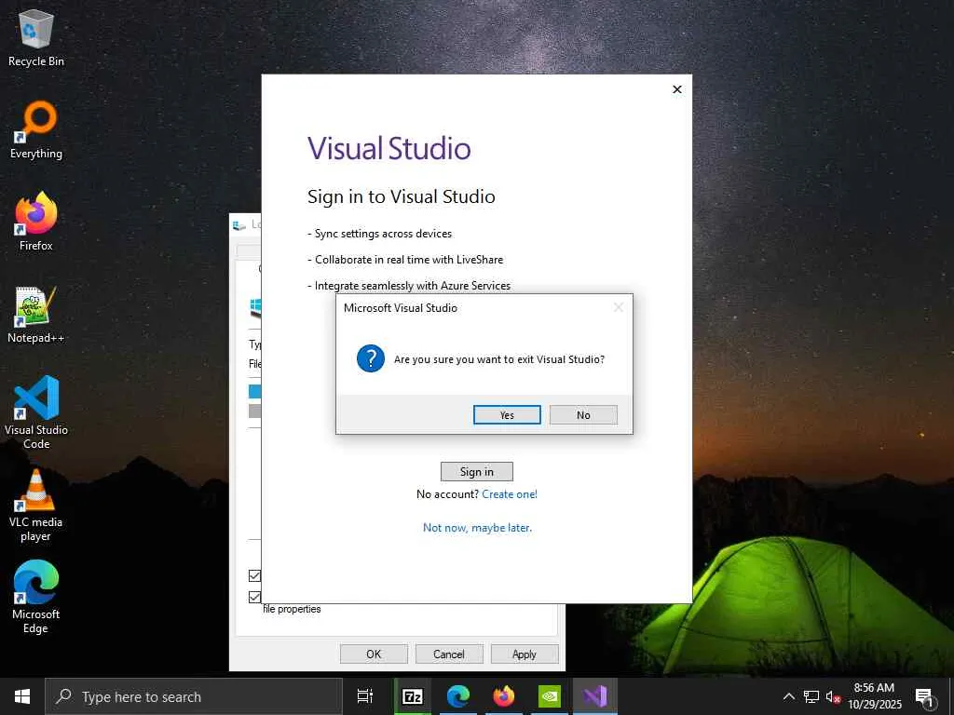Open Firefox from the taskbar
This screenshot has width=954, height=715.
[503, 696]
